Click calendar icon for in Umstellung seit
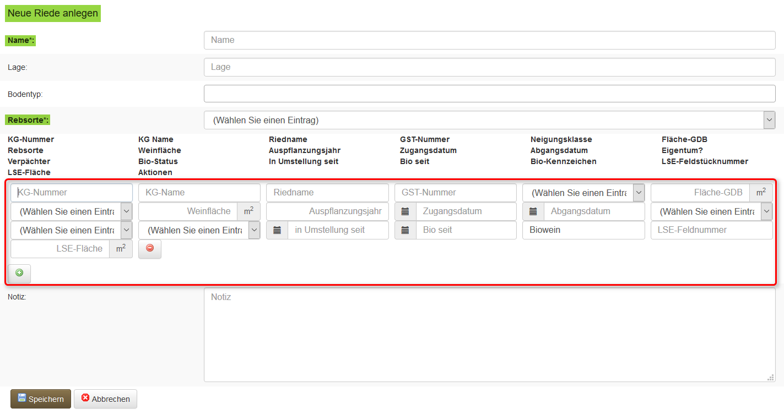This screenshot has width=784, height=414. click(277, 230)
